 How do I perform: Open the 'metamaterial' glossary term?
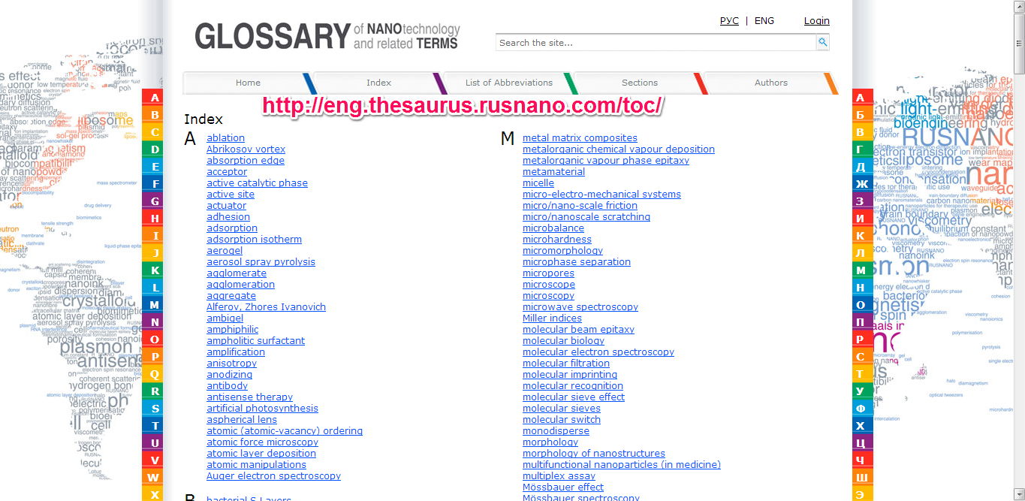click(553, 172)
